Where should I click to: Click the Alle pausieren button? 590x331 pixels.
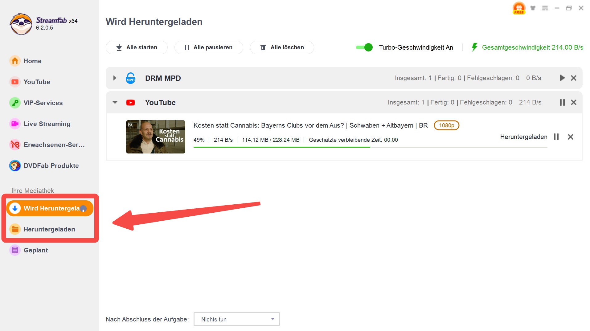(x=209, y=47)
